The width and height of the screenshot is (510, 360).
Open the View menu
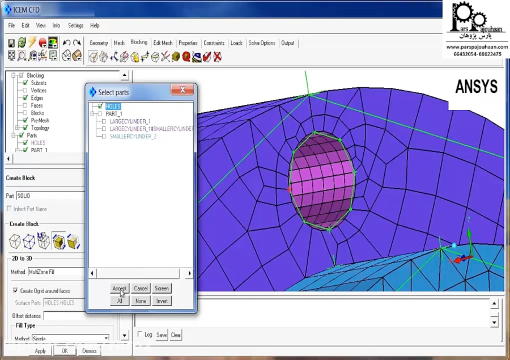(x=41, y=26)
